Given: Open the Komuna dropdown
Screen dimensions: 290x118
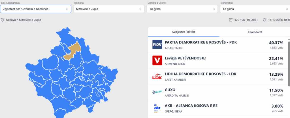Looking at the screenshot, I should pyautogui.click(x=109, y=9).
